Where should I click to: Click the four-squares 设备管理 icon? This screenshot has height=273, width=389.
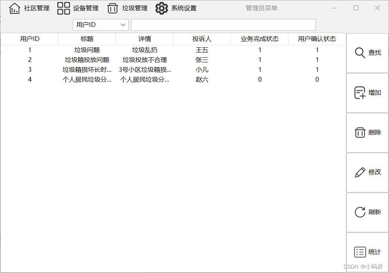pos(64,8)
